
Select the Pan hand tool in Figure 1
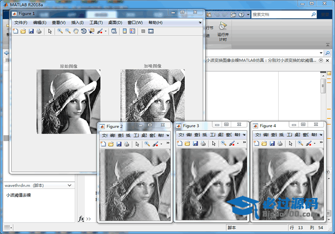point(75,31)
